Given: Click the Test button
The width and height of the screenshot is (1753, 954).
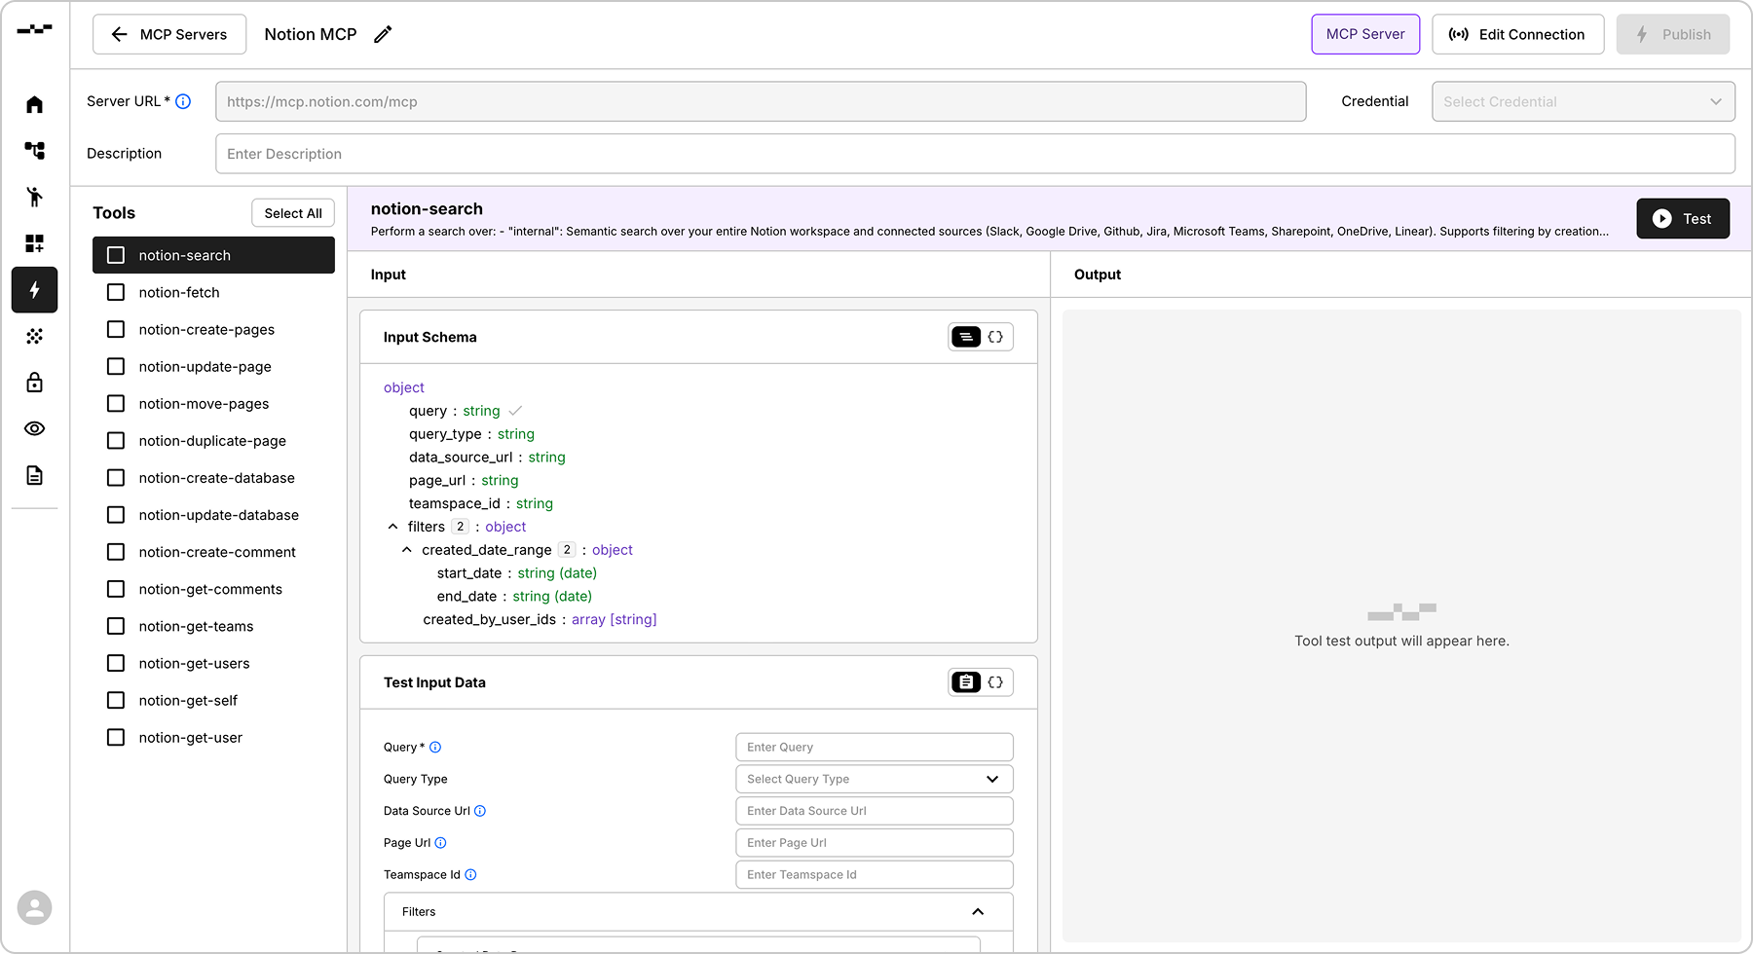Looking at the screenshot, I should (x=1682, y=218).
